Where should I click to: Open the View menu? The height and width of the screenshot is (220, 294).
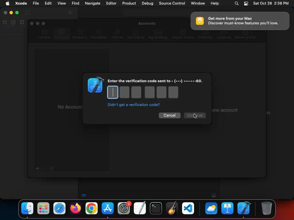(61, 3)
